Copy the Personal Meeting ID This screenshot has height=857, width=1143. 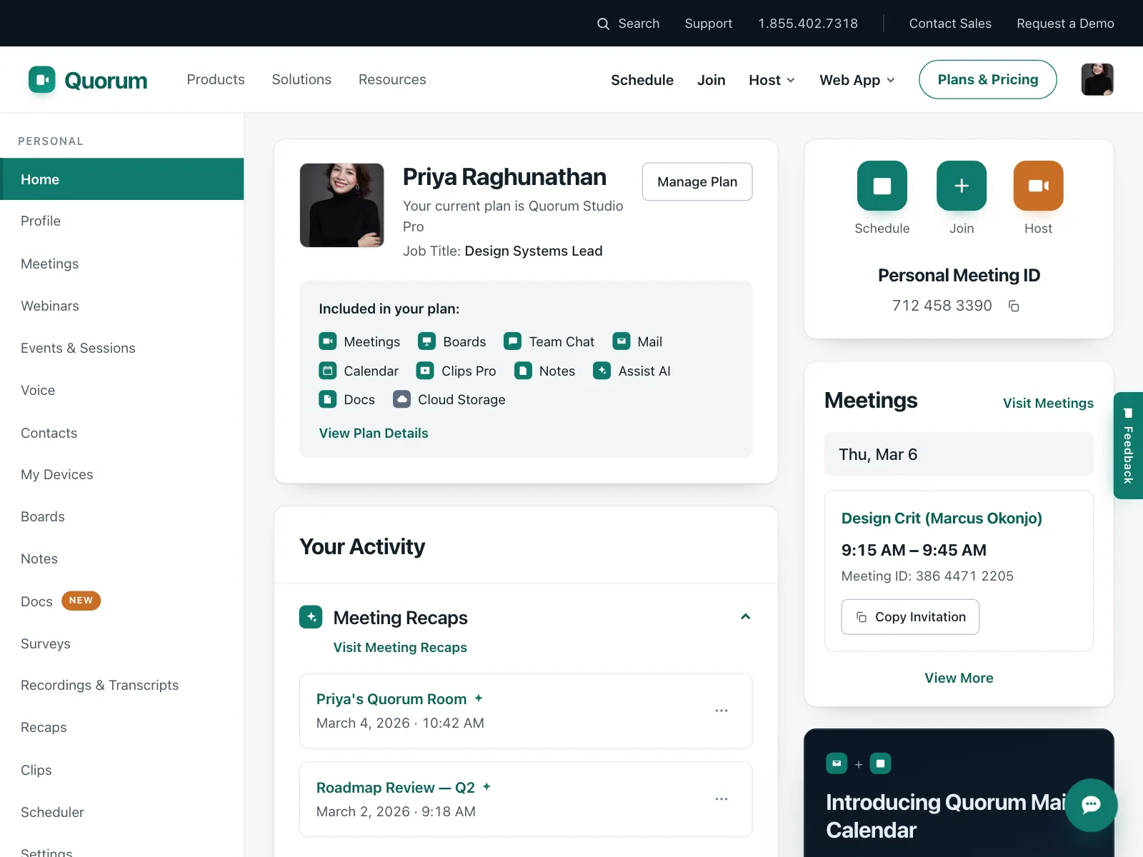[x=1014, y=306]
